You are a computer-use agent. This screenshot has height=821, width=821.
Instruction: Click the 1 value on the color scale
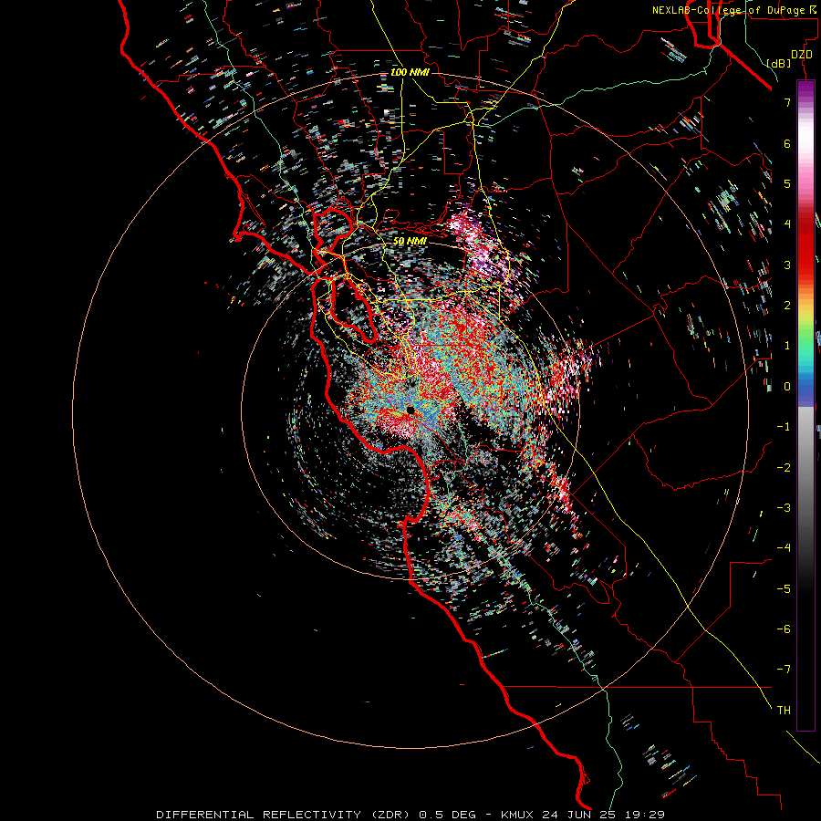pyautogui.click(x=787, y=346)
